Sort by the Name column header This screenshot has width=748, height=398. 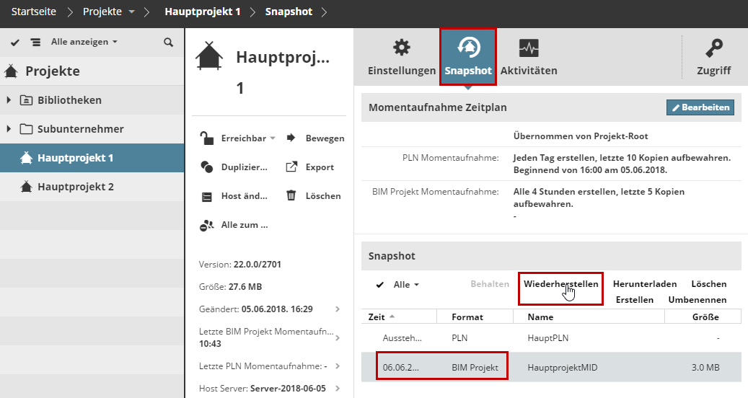[589, 317]
